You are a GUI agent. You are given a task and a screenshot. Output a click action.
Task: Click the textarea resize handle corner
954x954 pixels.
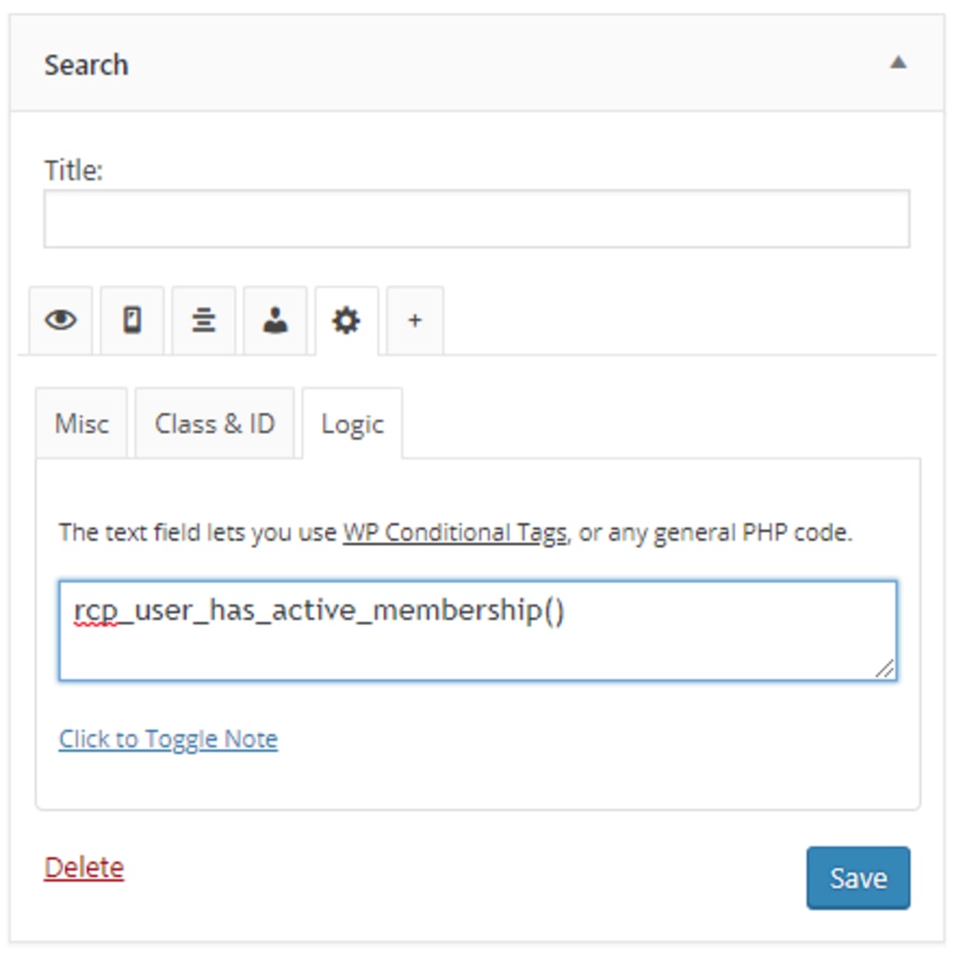pyautogui.click(x=885, y=668)
